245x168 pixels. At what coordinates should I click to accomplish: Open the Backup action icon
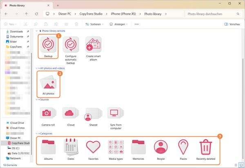[49, 46]
